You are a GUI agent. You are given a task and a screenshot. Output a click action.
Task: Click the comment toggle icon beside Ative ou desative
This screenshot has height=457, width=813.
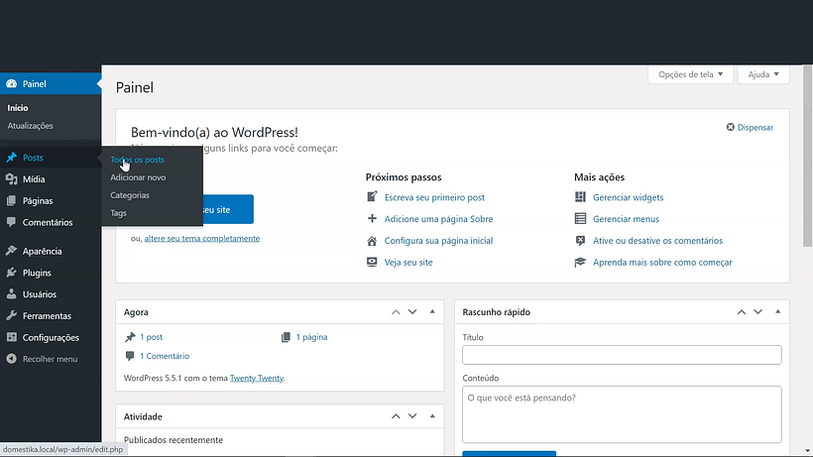(x=580, y=241)
